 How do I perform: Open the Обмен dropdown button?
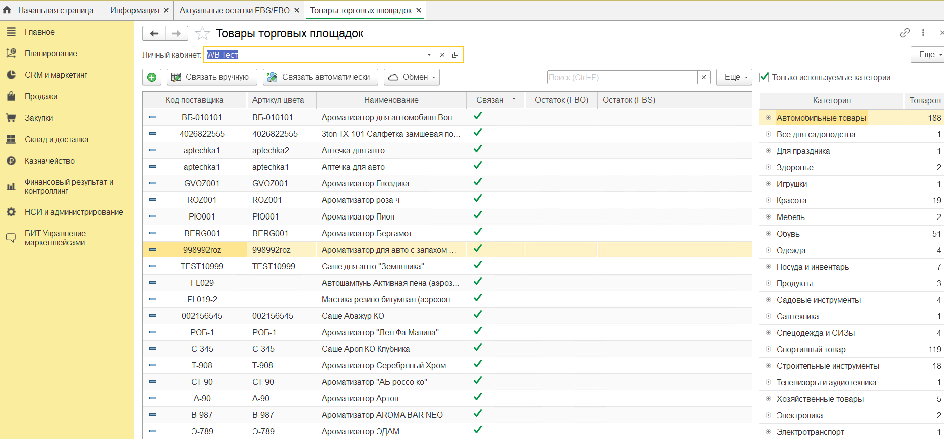[412, 77]
